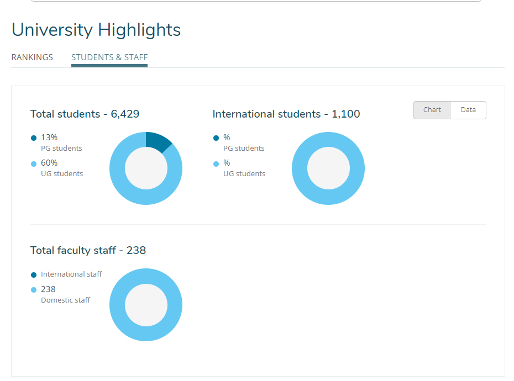
Task: Click the "Total students - 6,429" heading
Action: click(x=85, y=114)
